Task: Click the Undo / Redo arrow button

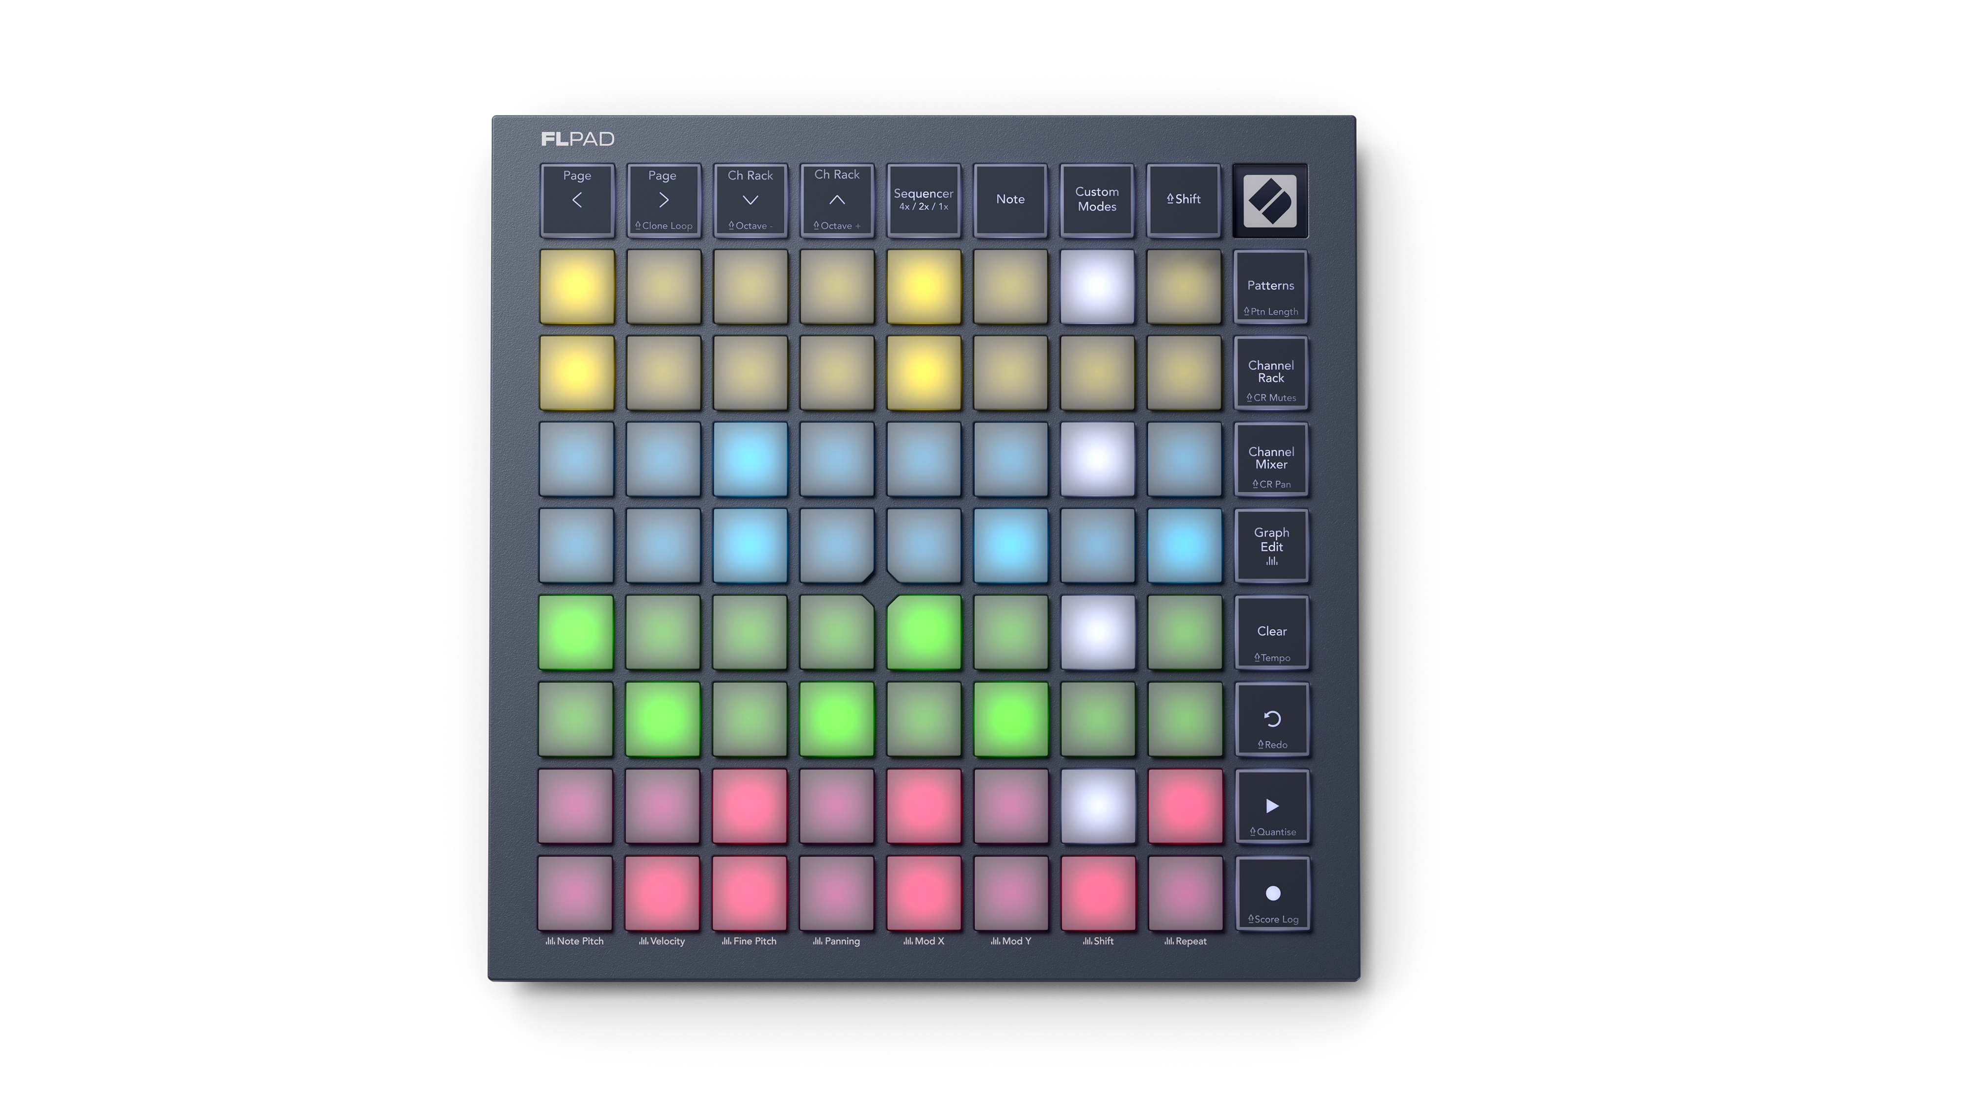Action: coord(1272,719)
